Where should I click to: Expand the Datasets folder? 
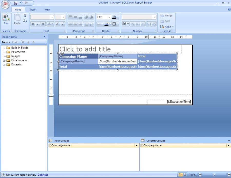coord(4,64)
